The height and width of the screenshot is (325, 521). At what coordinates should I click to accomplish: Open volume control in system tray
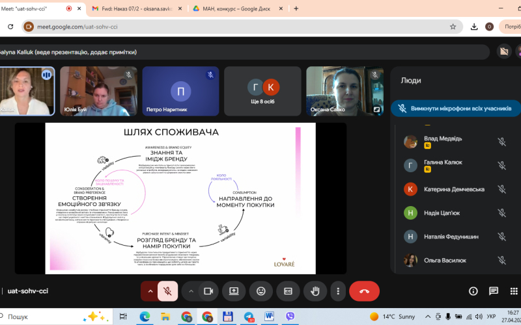coord(479,317)
